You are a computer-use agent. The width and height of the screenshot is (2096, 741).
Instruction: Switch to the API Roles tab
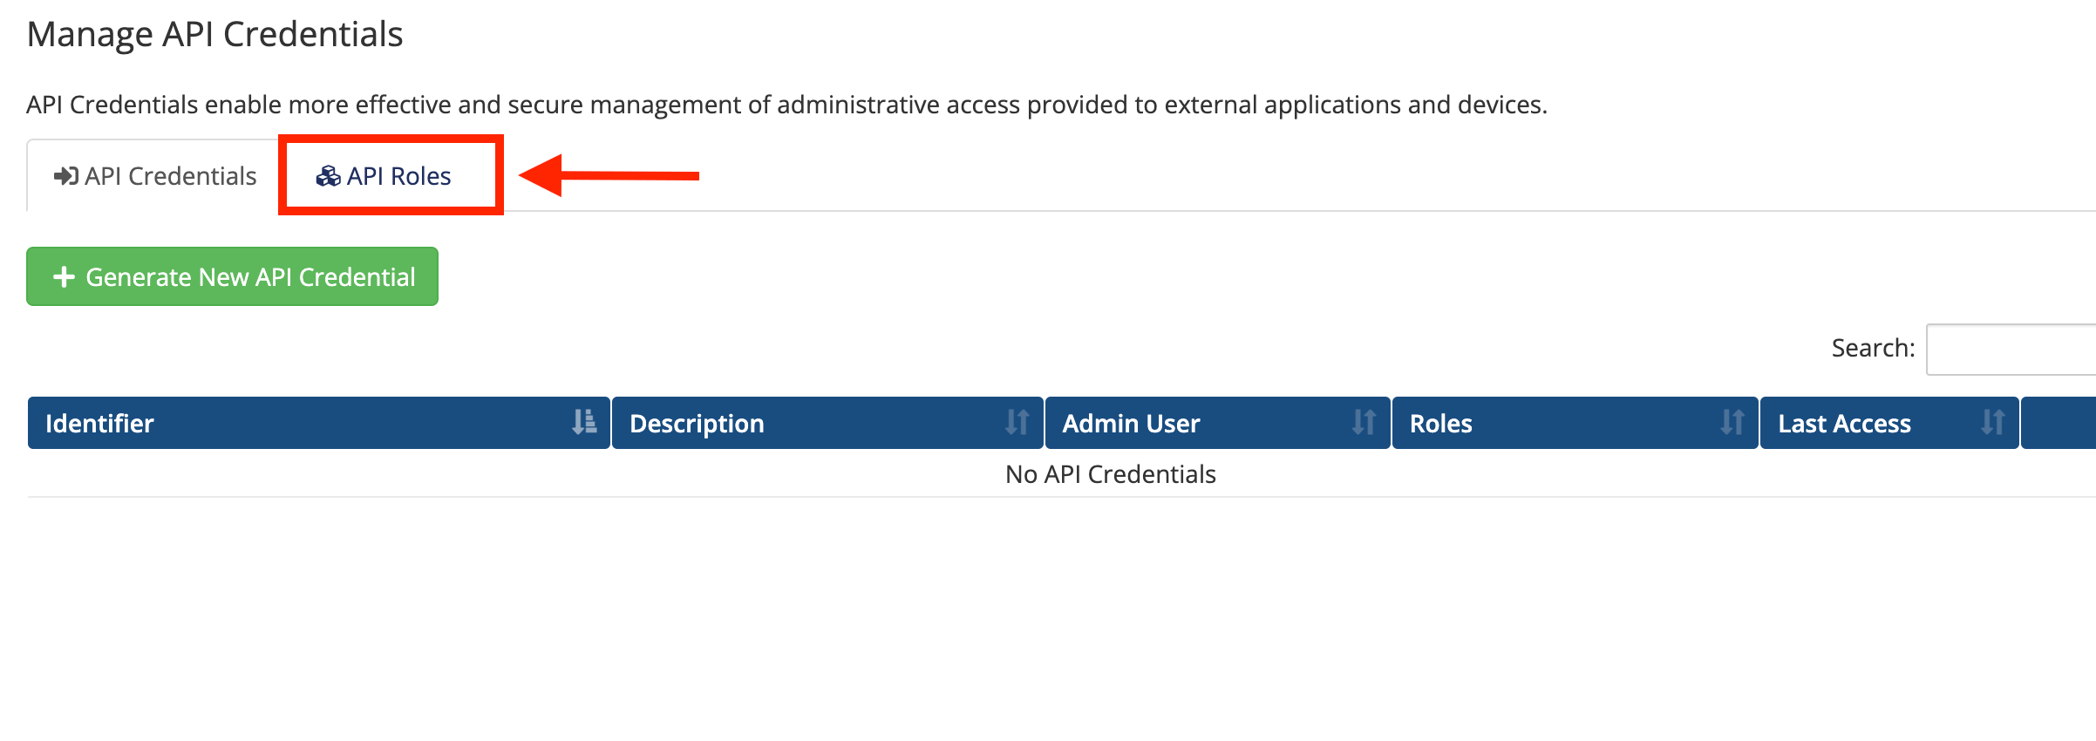(384, 176)
